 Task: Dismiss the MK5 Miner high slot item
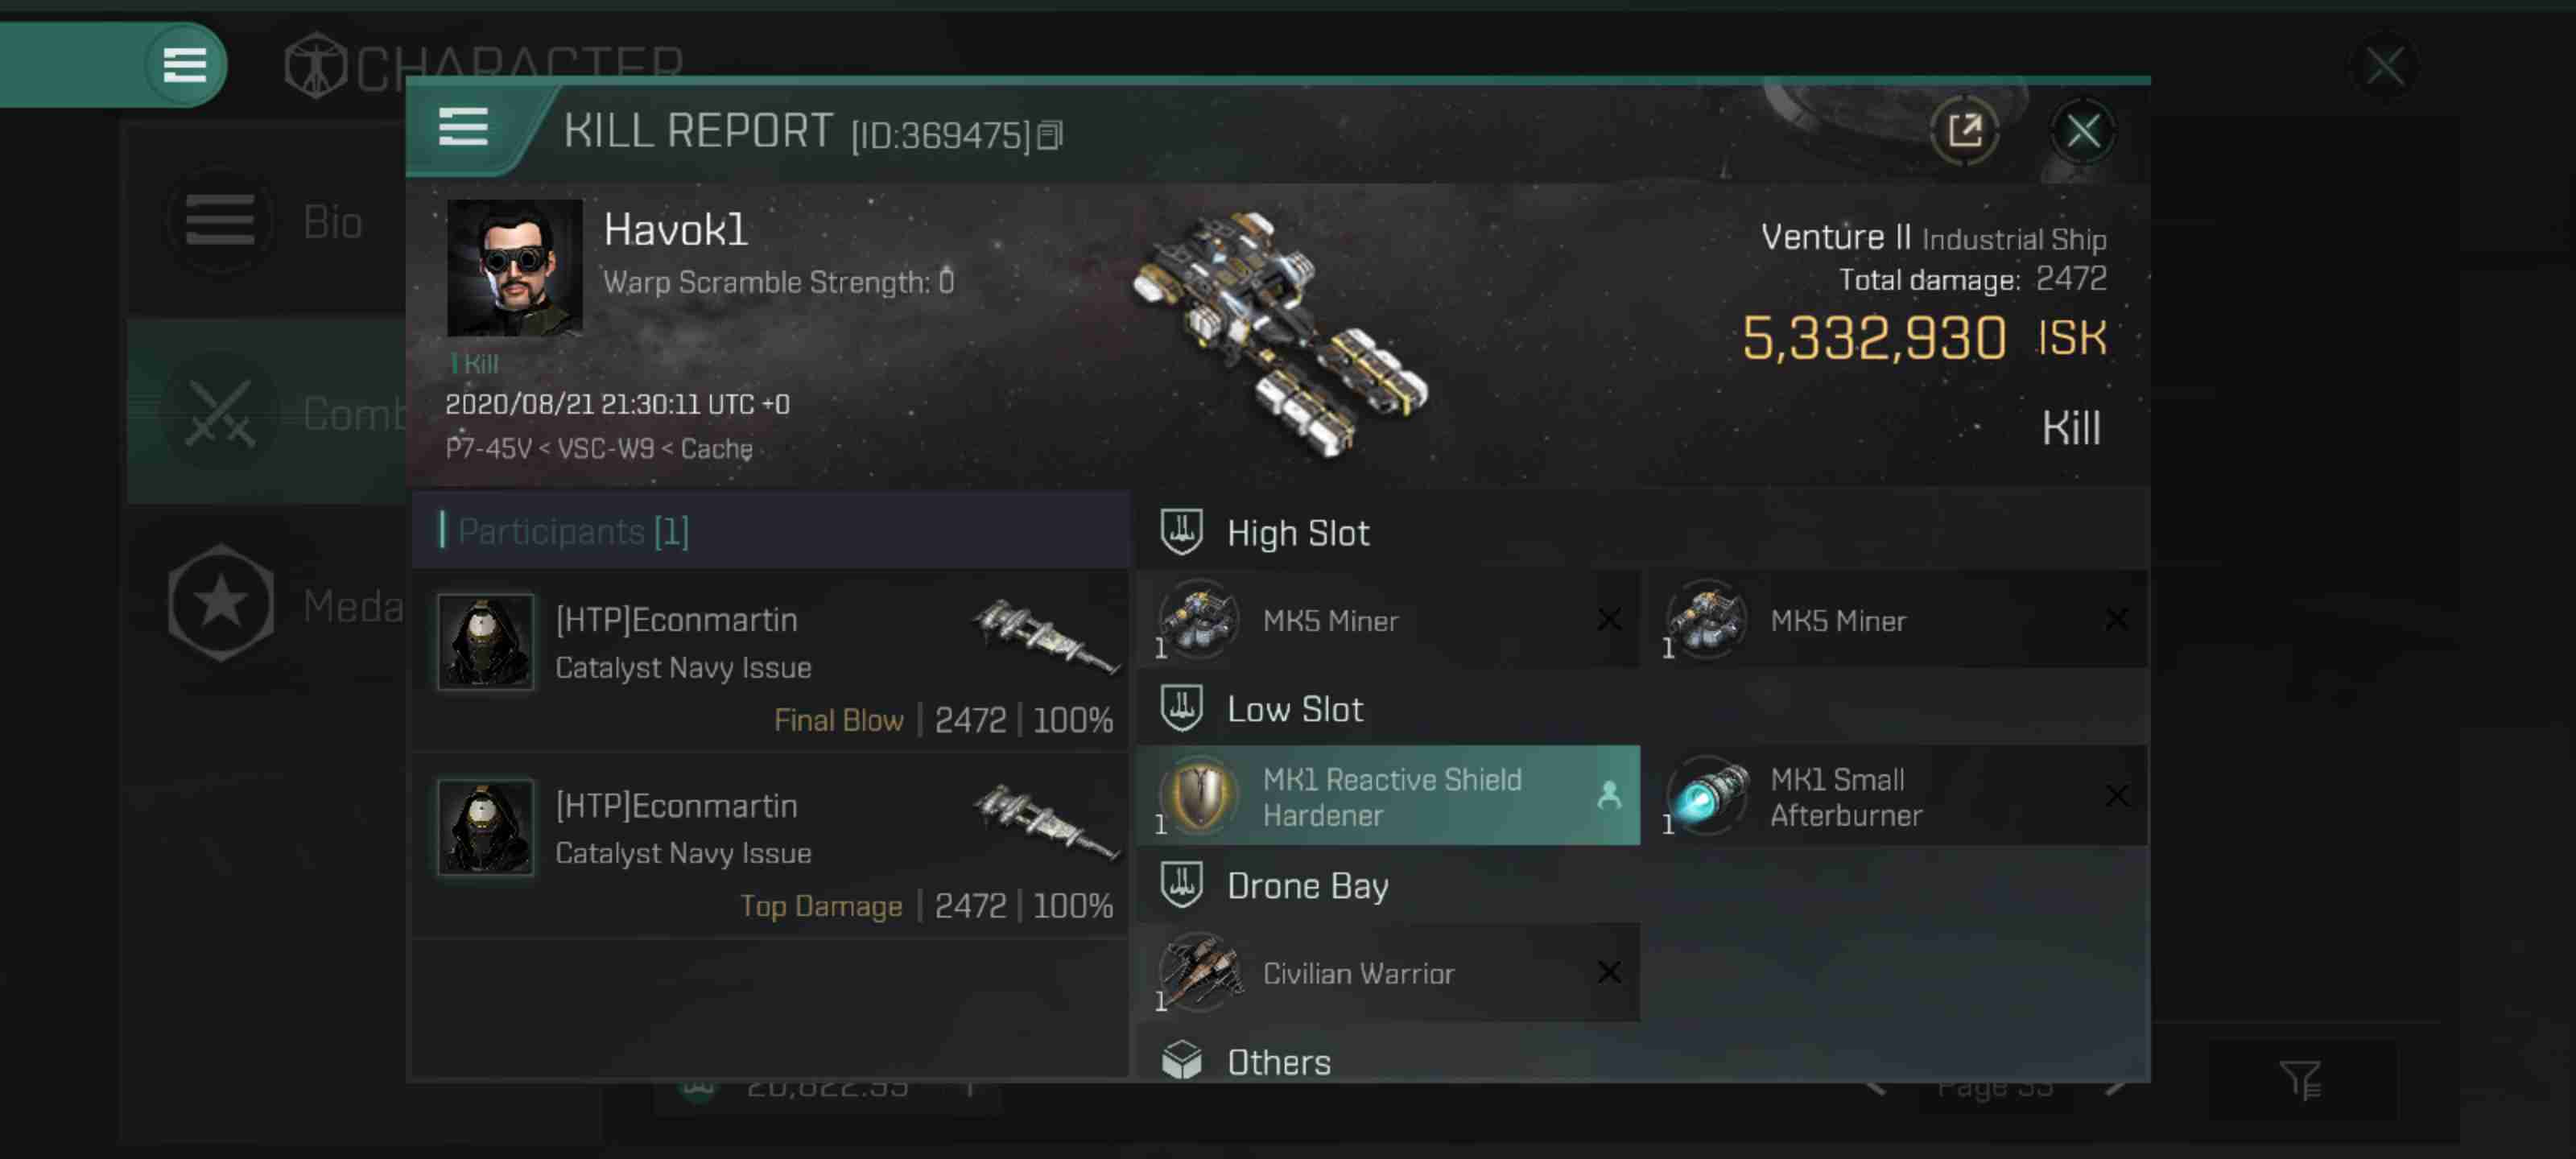point(1608,619)
